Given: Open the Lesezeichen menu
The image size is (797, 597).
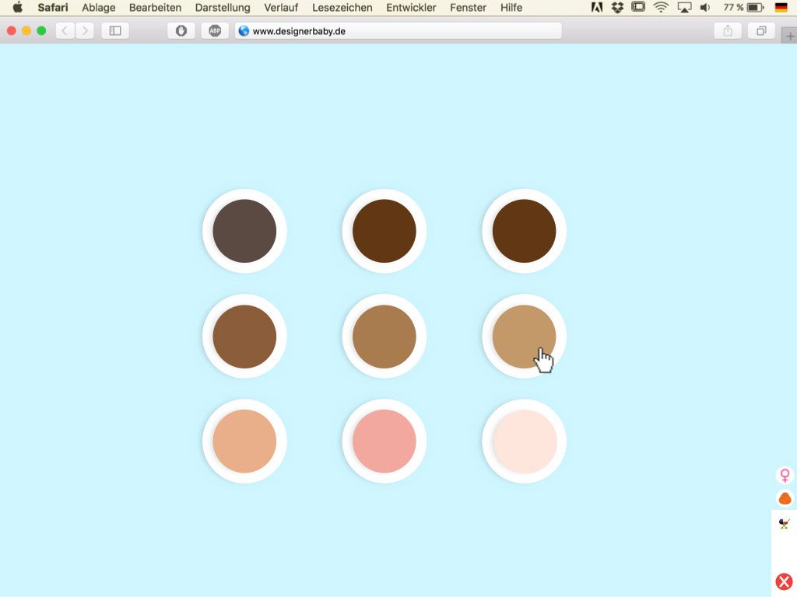Looking at the screenshot, I should tap(342, 8).
